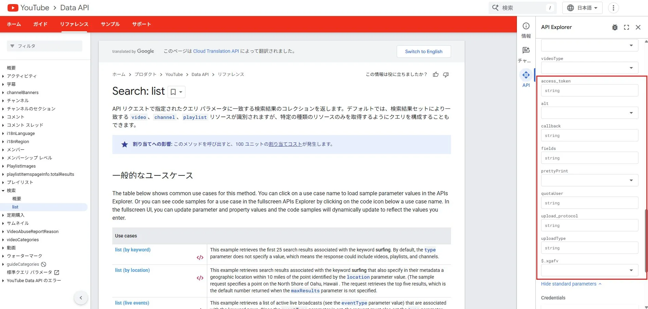Switch to the リファレンス tab
The height and width of the screenshot is (309, 648).
coord(74,24)
